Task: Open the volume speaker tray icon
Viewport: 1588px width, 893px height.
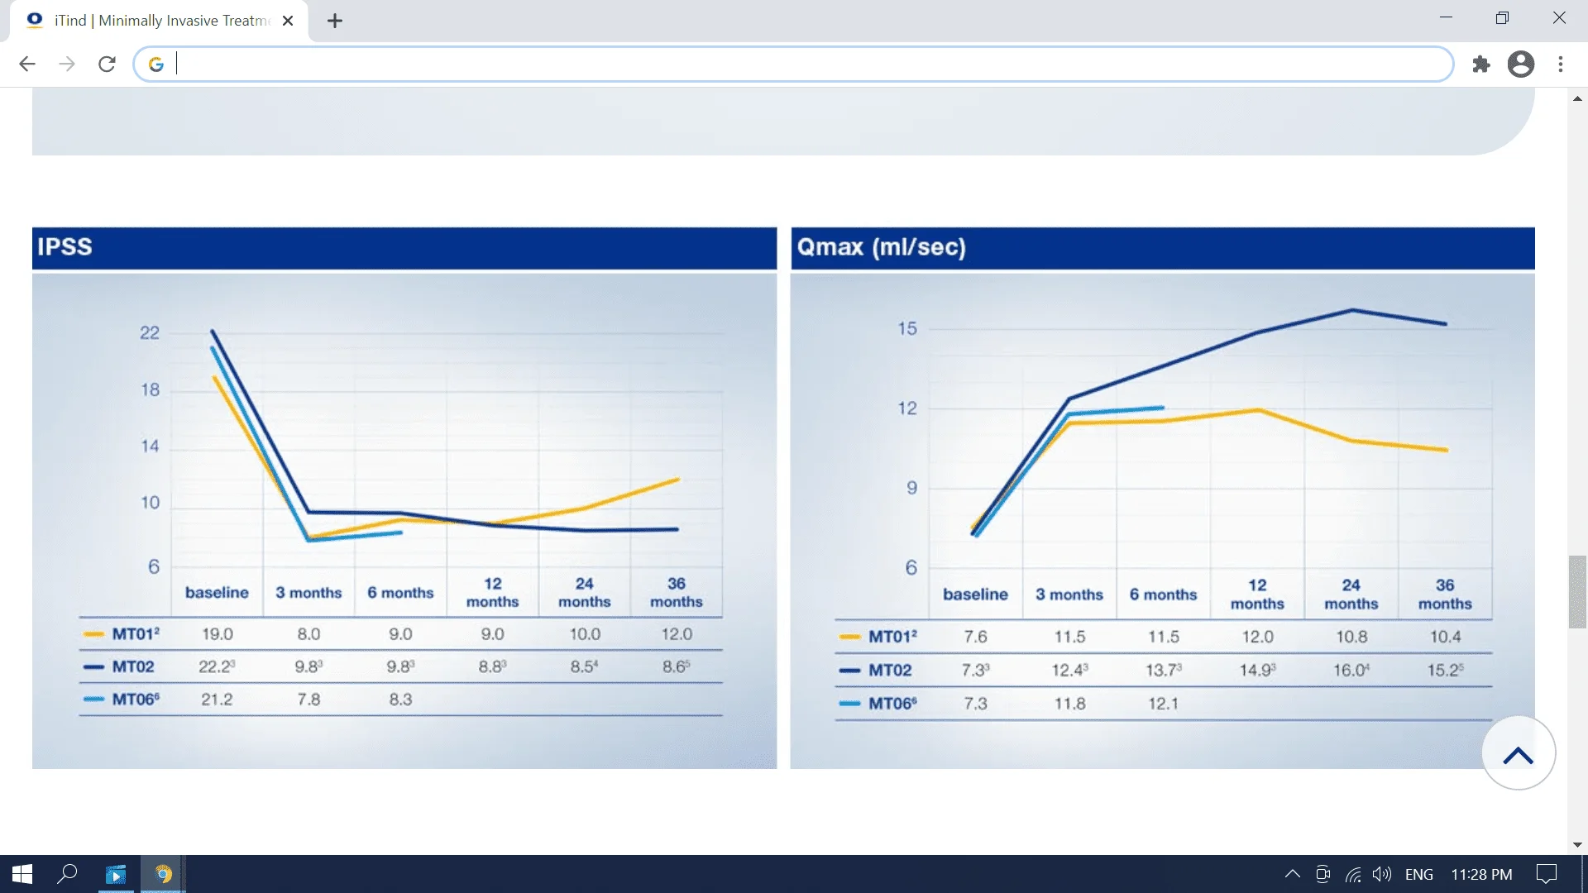Action: (1381, 874)
